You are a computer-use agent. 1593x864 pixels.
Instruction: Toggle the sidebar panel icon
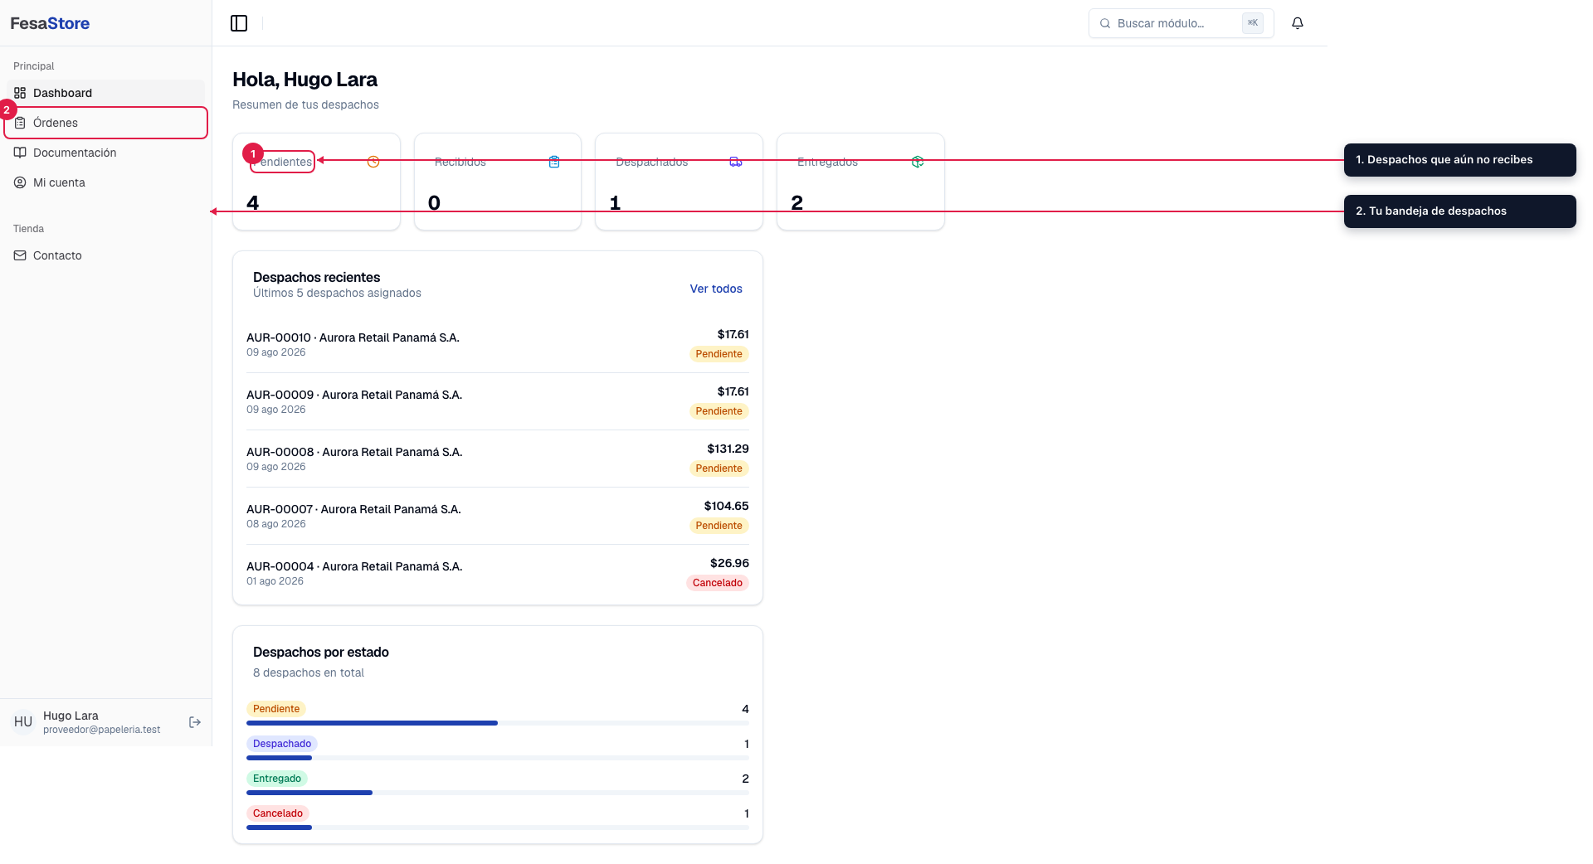[239, 23]
